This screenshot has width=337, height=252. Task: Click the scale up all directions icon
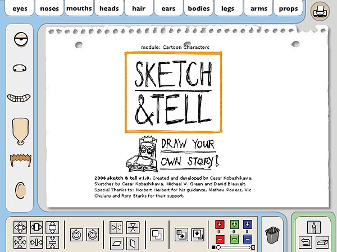pyautogui.click(x=20, y=227)
